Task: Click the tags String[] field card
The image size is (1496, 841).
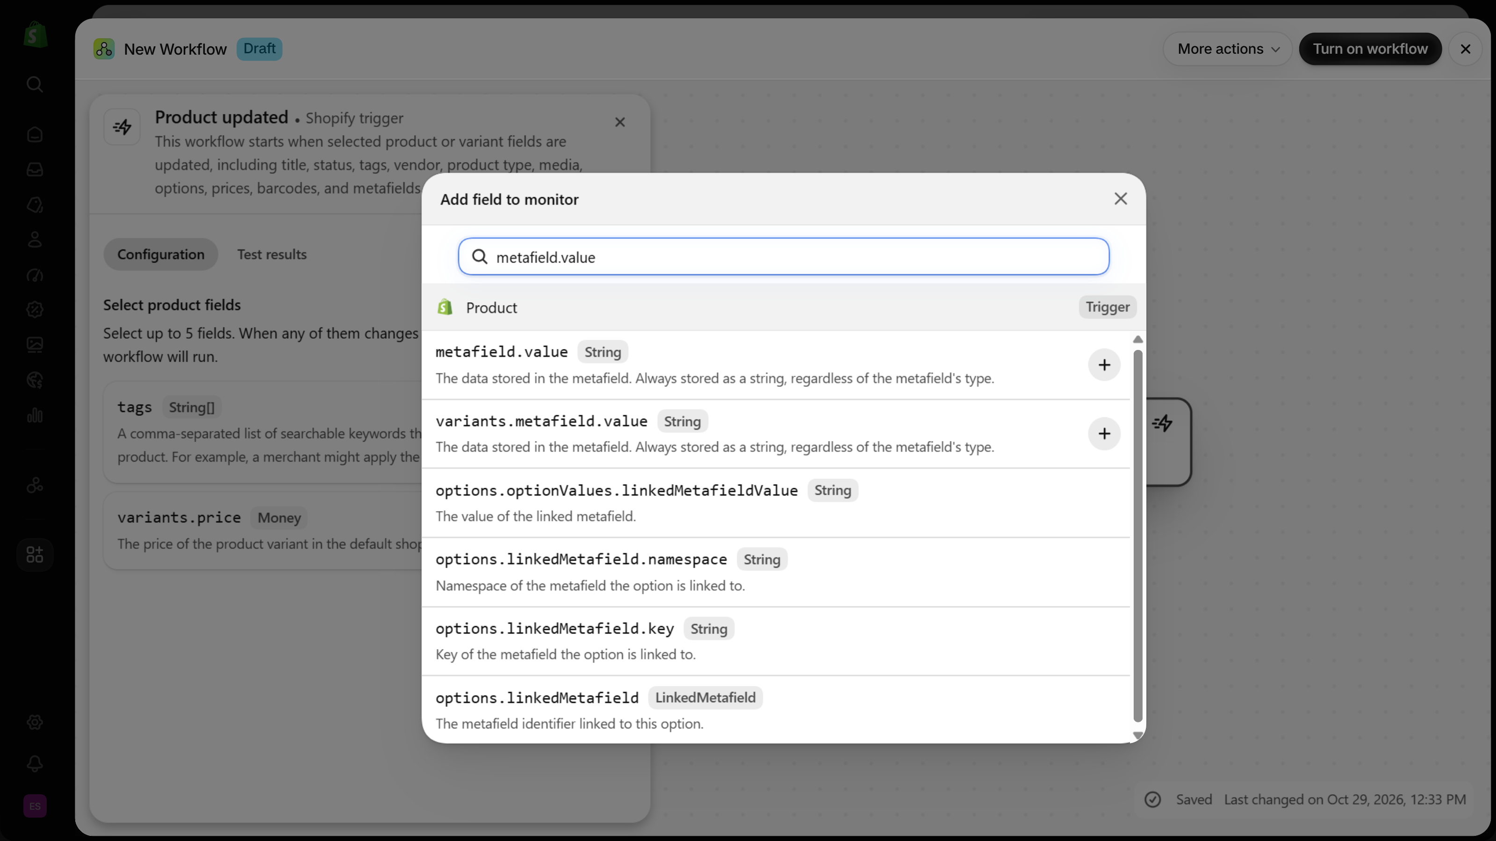Action: pos(263,432)
